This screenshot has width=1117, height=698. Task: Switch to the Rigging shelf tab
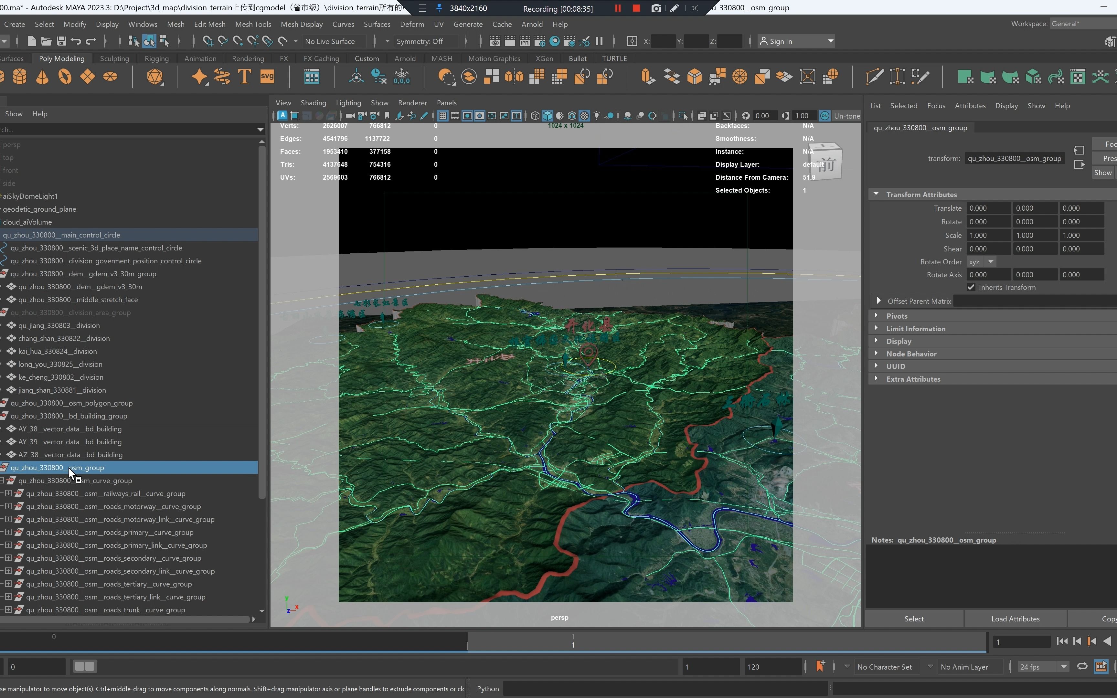click(156, 58)
